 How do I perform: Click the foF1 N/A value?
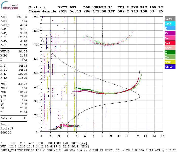tap(24, 21)
